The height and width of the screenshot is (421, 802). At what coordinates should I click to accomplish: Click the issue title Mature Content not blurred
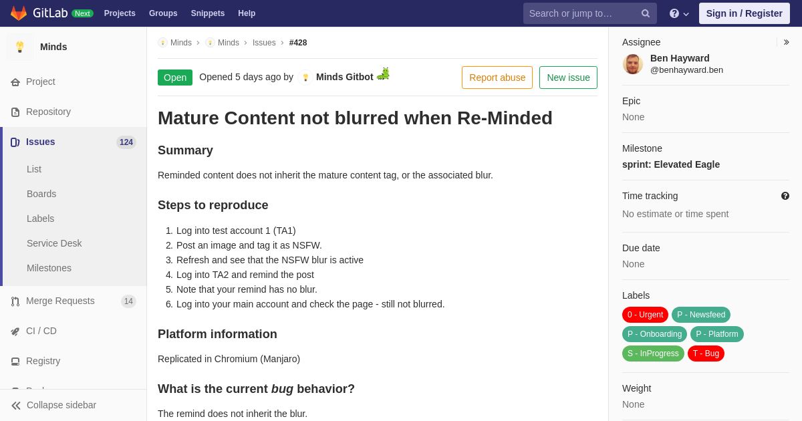pos(355,118)
